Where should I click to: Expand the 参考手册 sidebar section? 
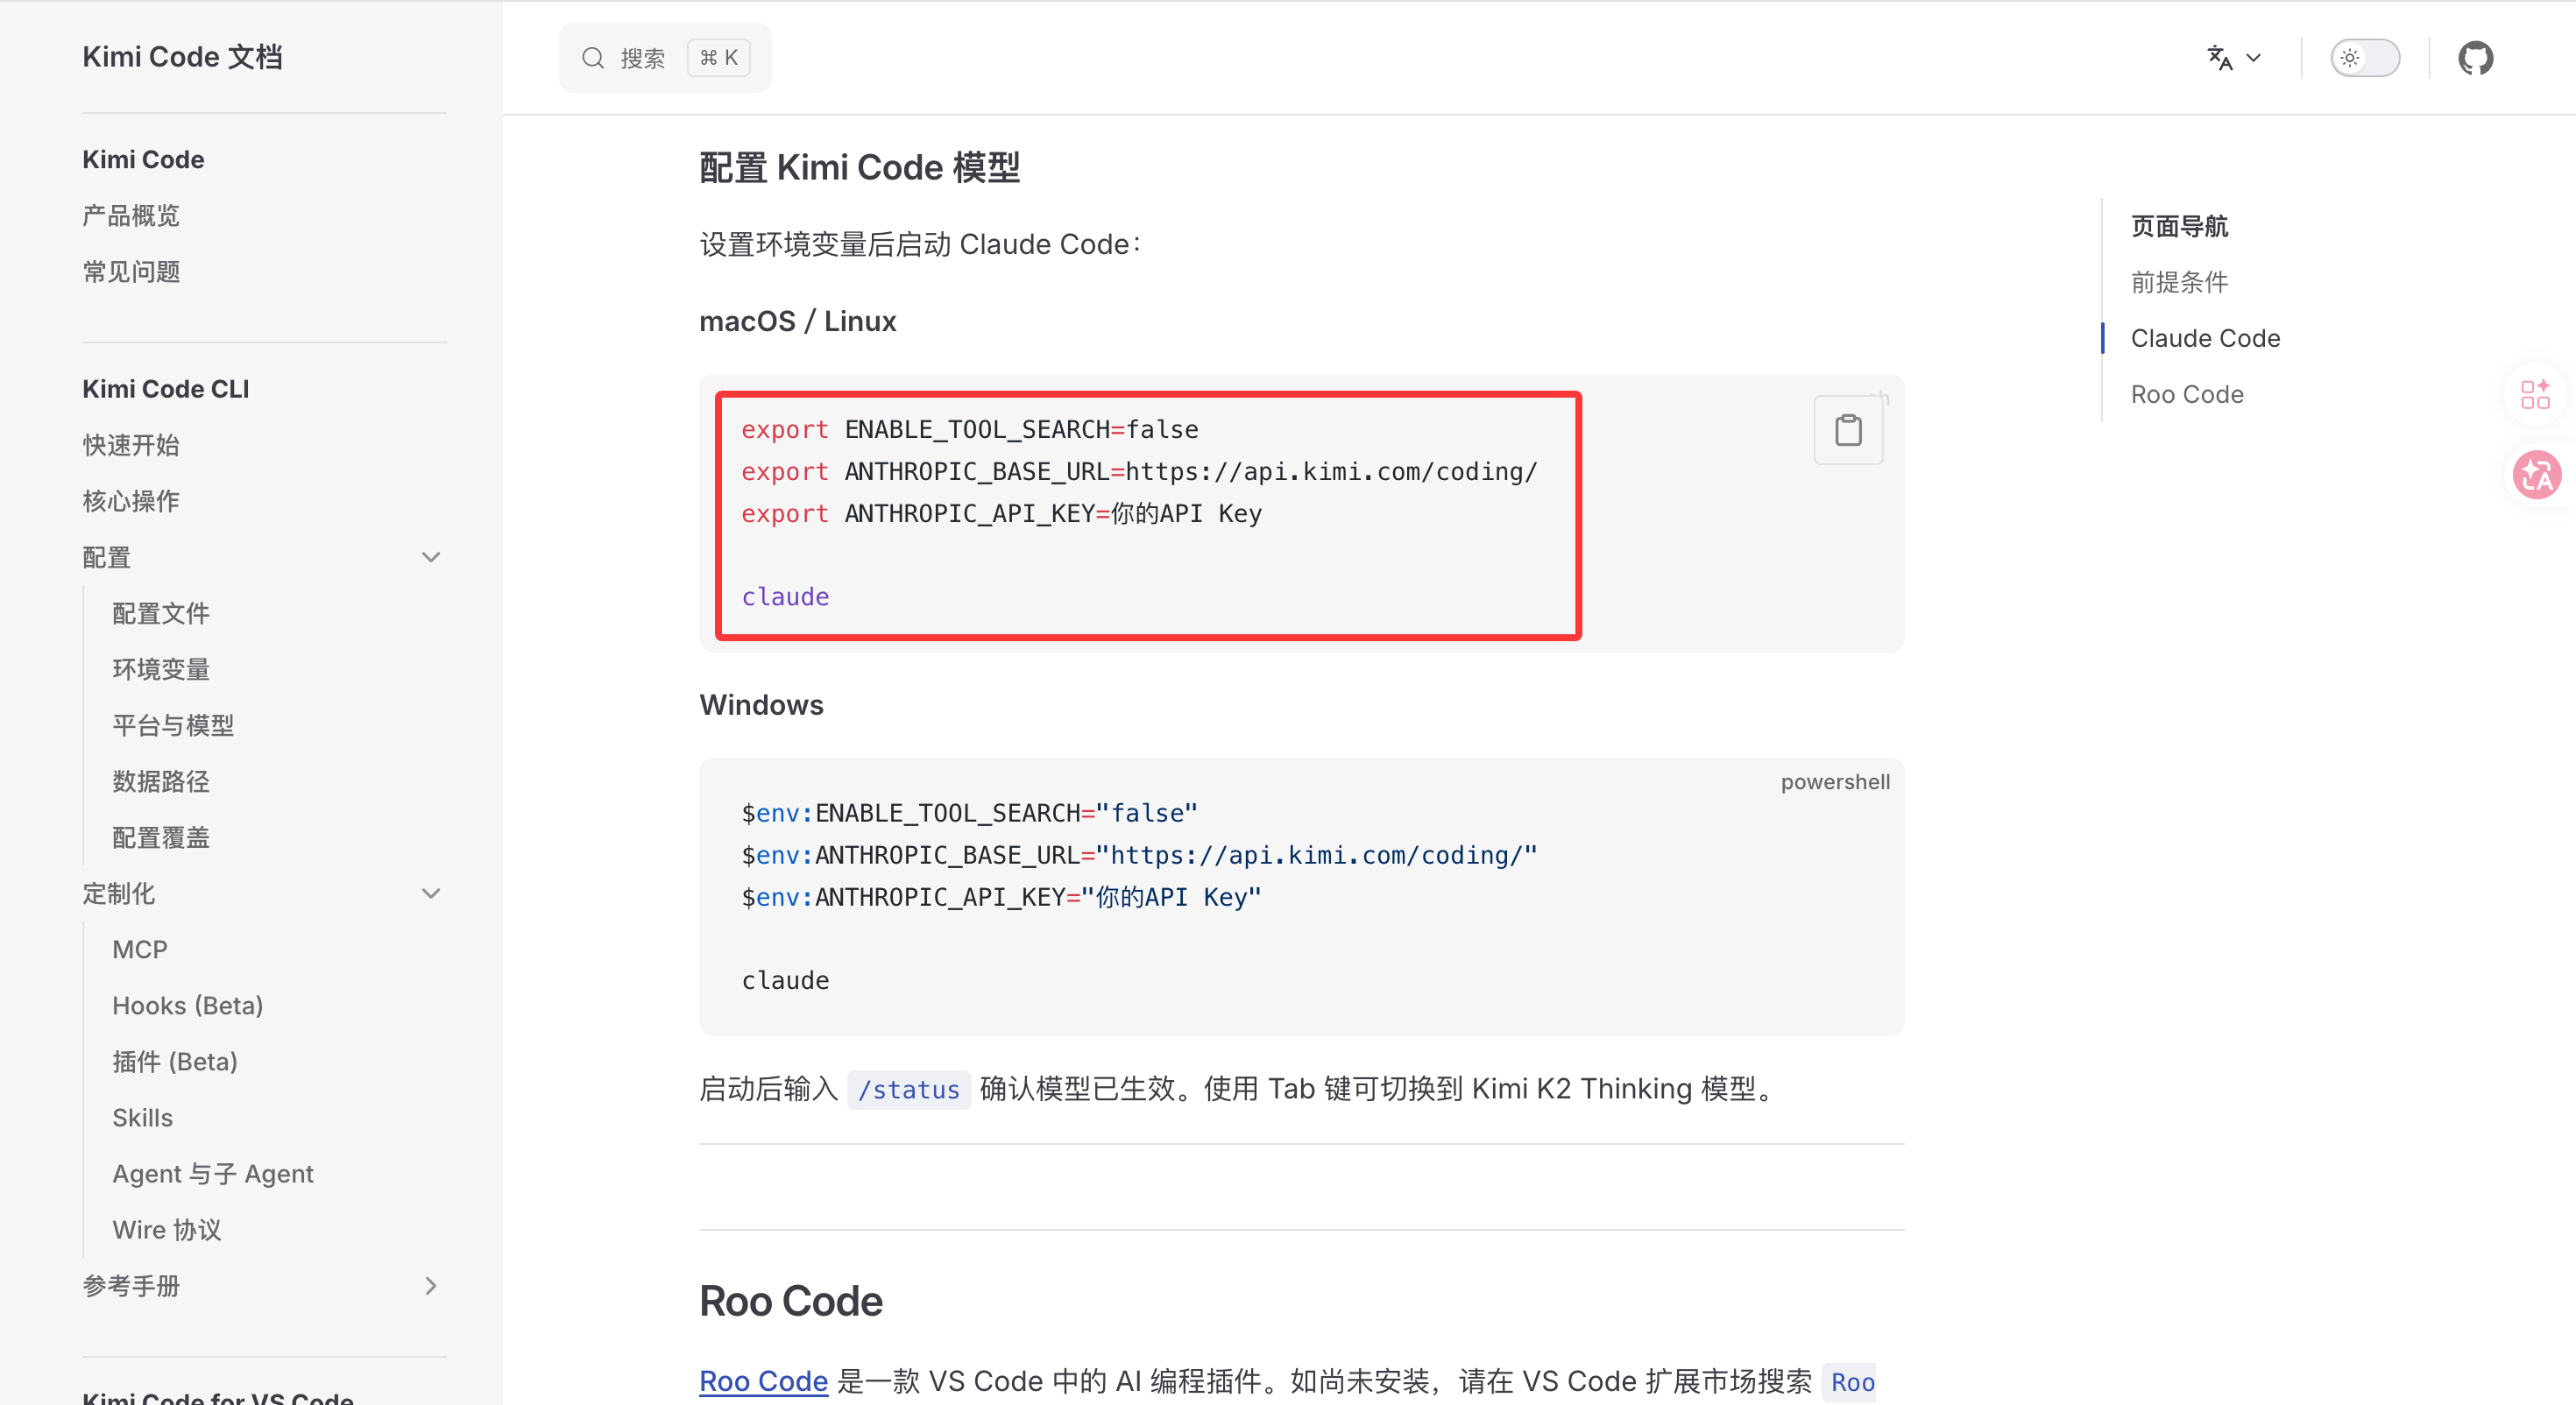(431, 1285)
